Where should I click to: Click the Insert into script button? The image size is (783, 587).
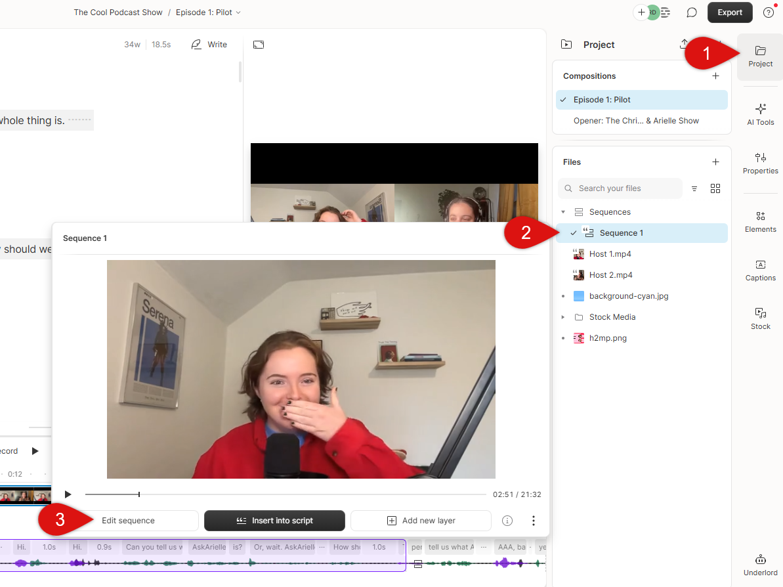pos(274,520)
